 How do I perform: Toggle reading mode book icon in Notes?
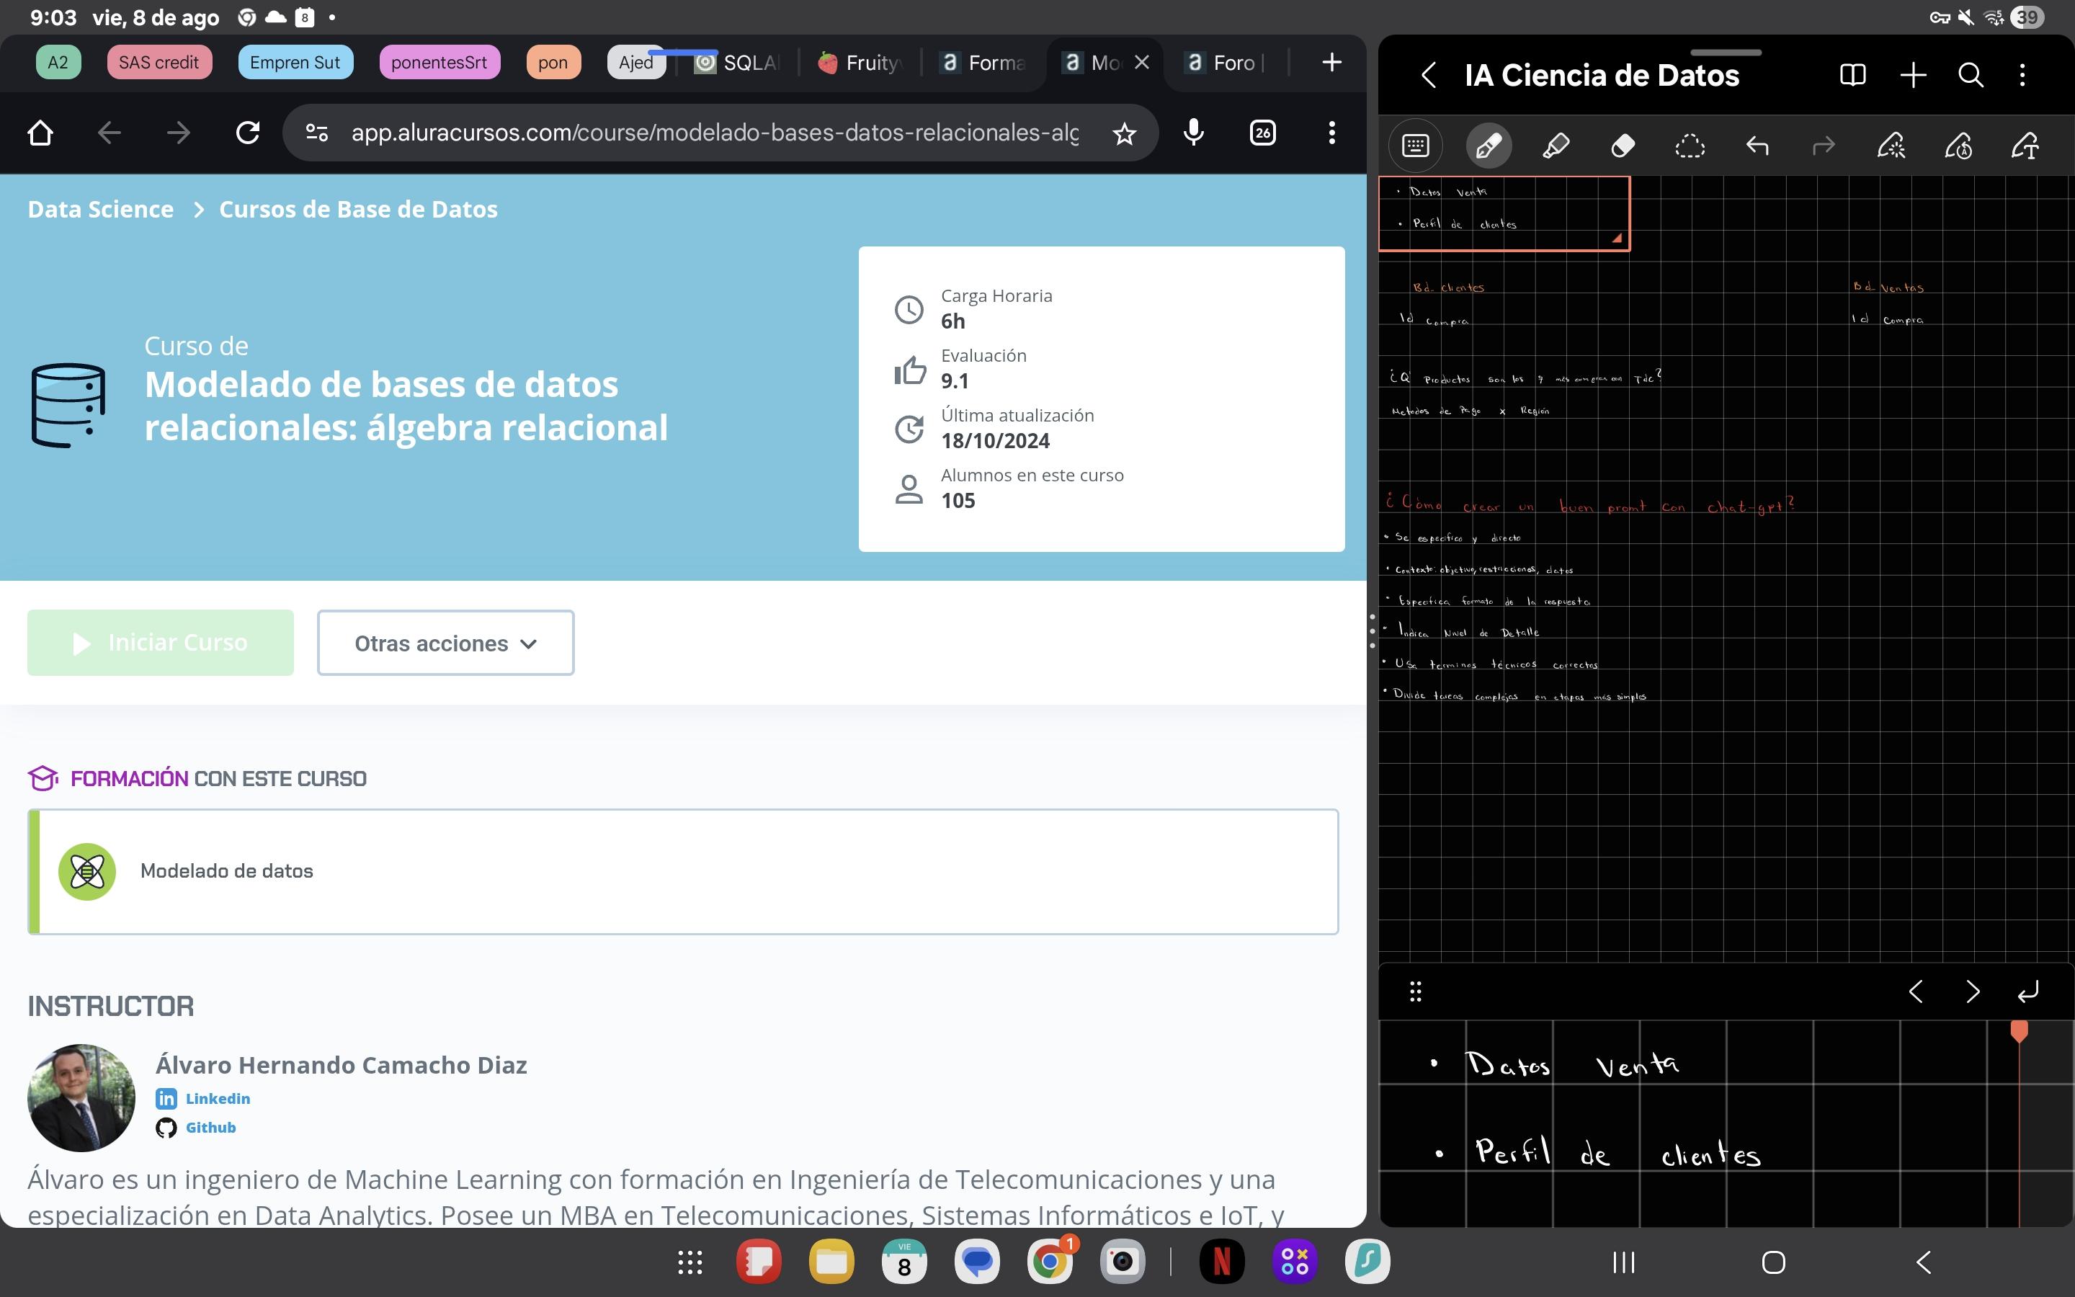pyautogui.click(x=1853, y=76)
